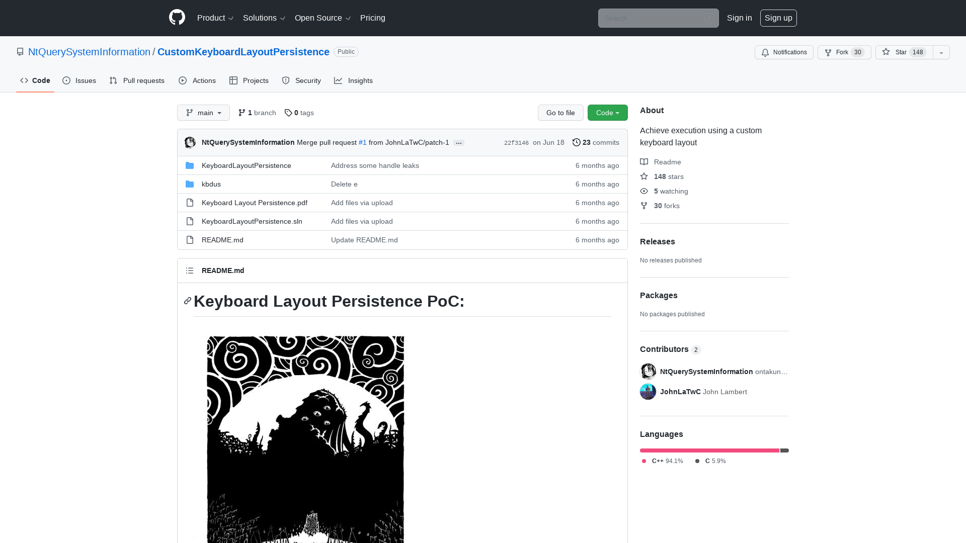The width and height of the screenshot is (966, 543).
Task: Switch to the Actions tab
Action: click(197, 80)
